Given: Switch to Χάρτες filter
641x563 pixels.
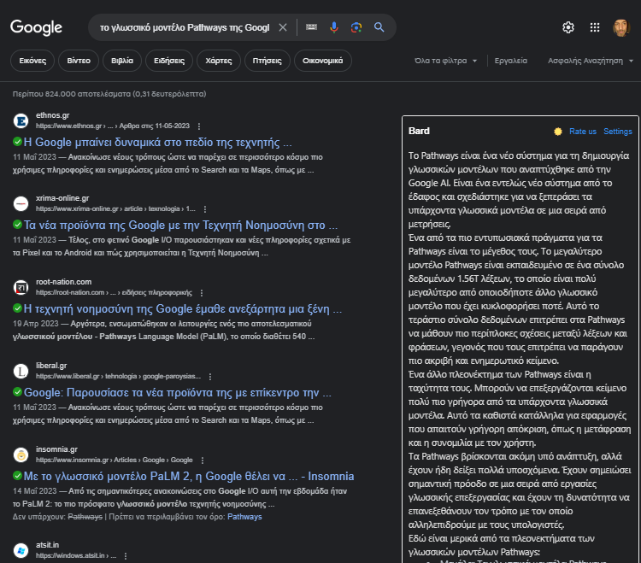Looking at the screenshot, I should coord(219,61).
